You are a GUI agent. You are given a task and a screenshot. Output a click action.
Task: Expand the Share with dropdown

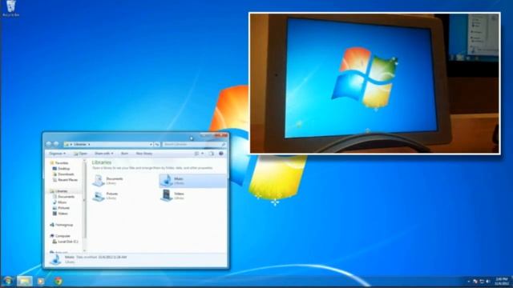pos(103,154)
